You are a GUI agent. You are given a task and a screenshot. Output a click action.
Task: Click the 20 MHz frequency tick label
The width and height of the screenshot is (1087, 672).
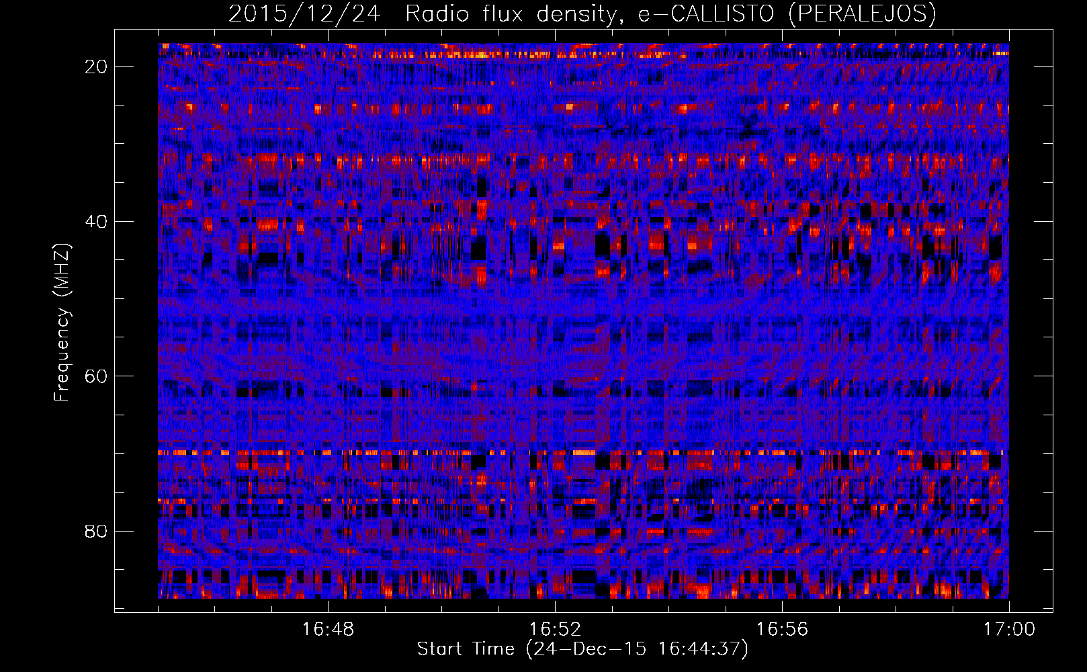[97, 67]
